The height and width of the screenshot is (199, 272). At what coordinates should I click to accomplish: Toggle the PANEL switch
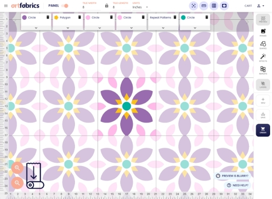click(x=65, y=6)
